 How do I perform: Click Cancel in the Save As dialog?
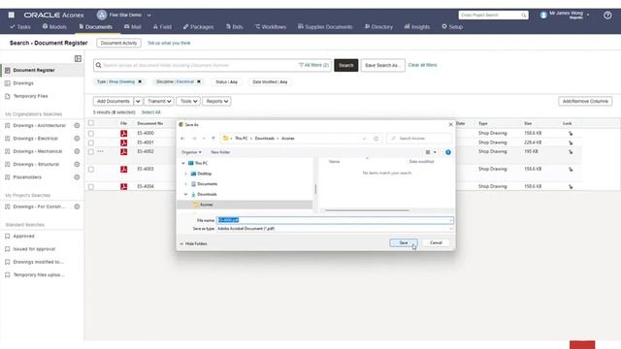click(x=436, y=243)
